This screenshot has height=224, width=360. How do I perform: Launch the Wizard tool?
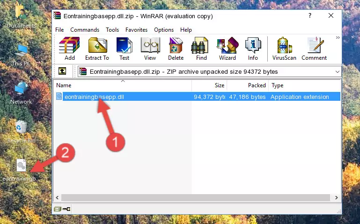[x=228, y=49]
